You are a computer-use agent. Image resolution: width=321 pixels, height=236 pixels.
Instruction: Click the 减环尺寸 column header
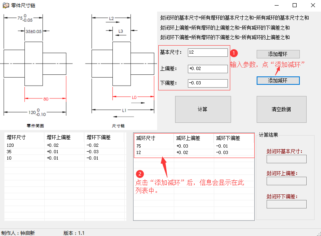(154, 138)
